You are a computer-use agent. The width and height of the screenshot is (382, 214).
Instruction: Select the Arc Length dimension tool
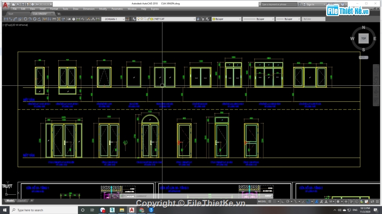click(15, 19)
